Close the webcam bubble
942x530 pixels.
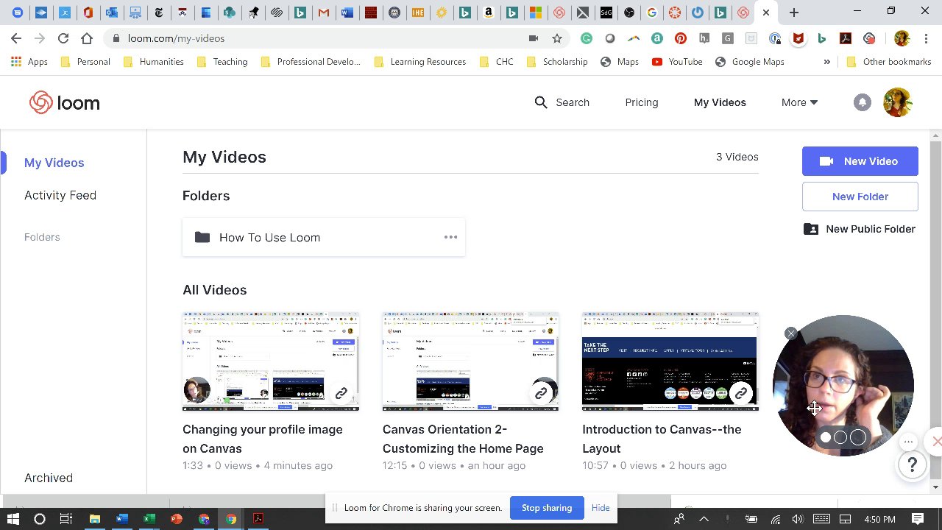click(790, 334)
